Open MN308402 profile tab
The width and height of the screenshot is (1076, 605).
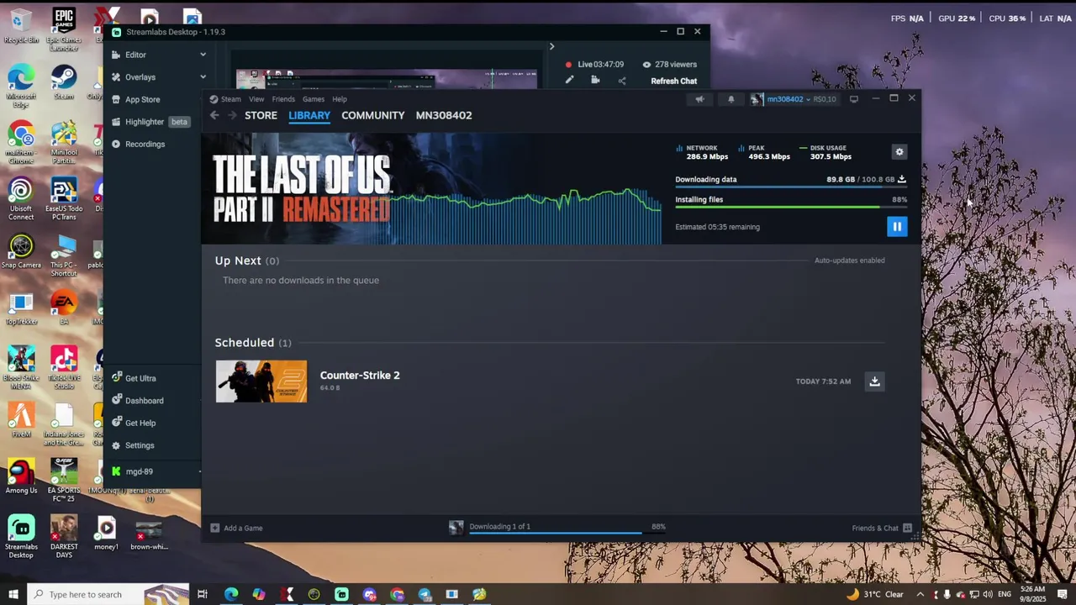(444, 115)
